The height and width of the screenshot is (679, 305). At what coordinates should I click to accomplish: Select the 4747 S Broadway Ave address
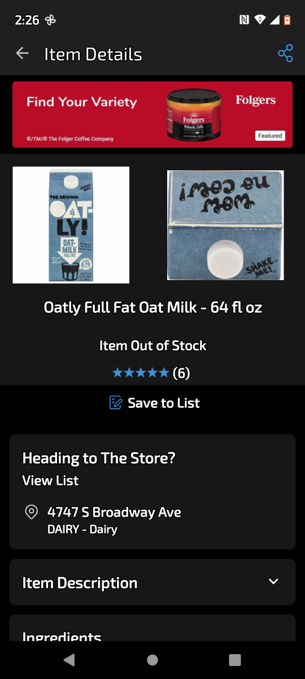tap(114, 513)
